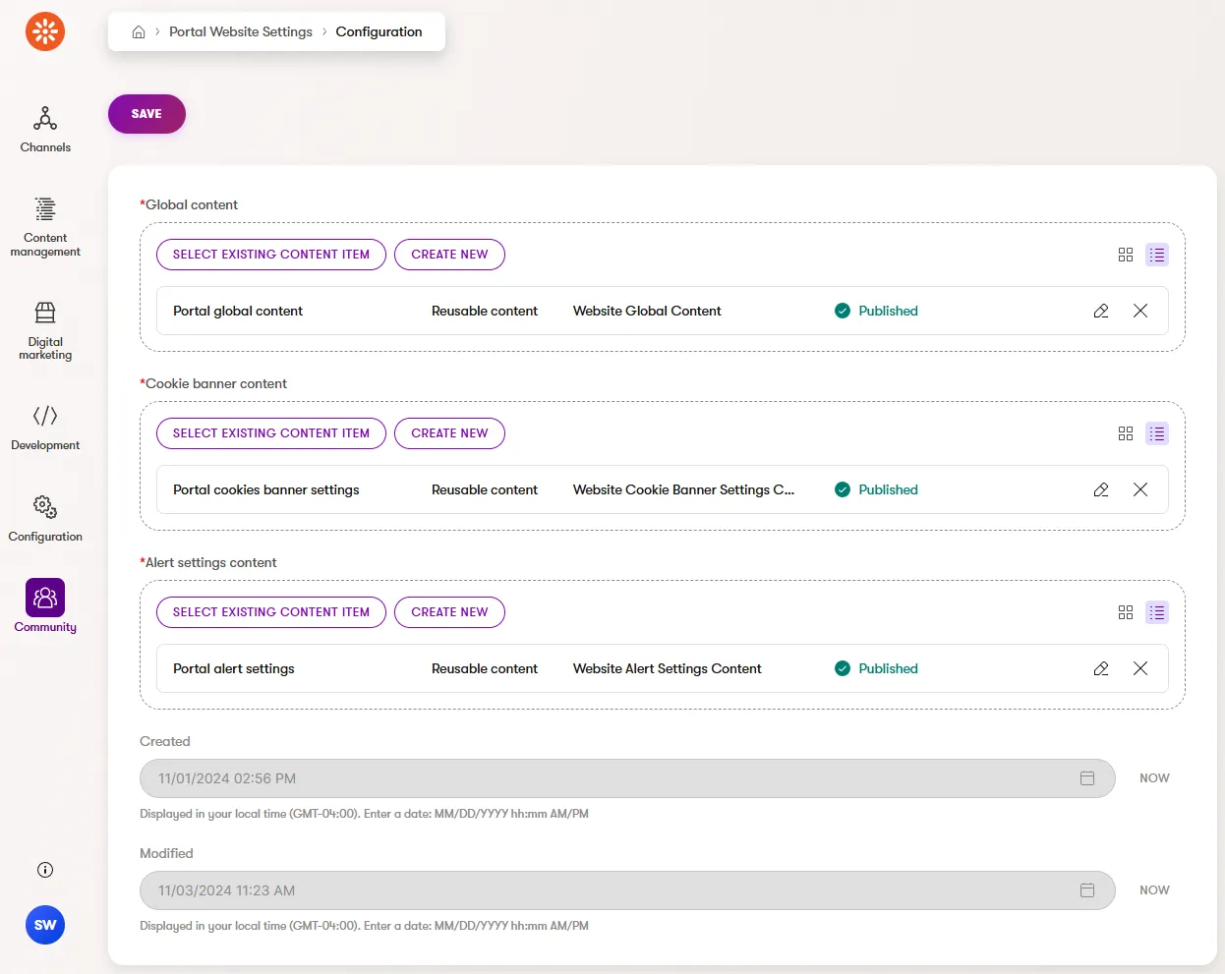
Task: Open the Channels section in sidebar
Action: click(x=45, y=130)
